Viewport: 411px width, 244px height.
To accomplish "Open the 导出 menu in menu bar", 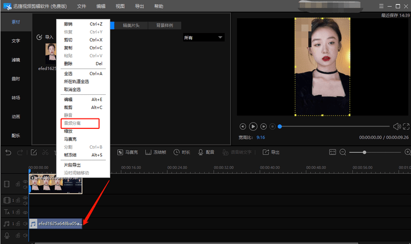I will [x=139, y=6].
